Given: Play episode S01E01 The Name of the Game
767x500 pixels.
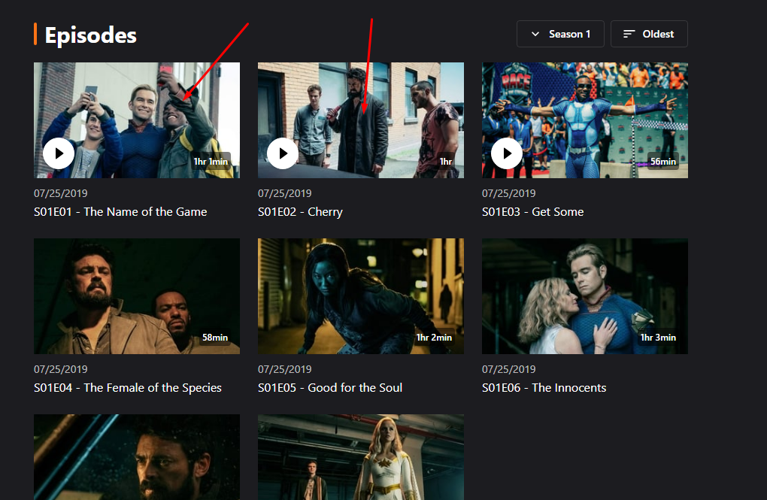Looking at the screenshot, I should [x=59, y=153].
